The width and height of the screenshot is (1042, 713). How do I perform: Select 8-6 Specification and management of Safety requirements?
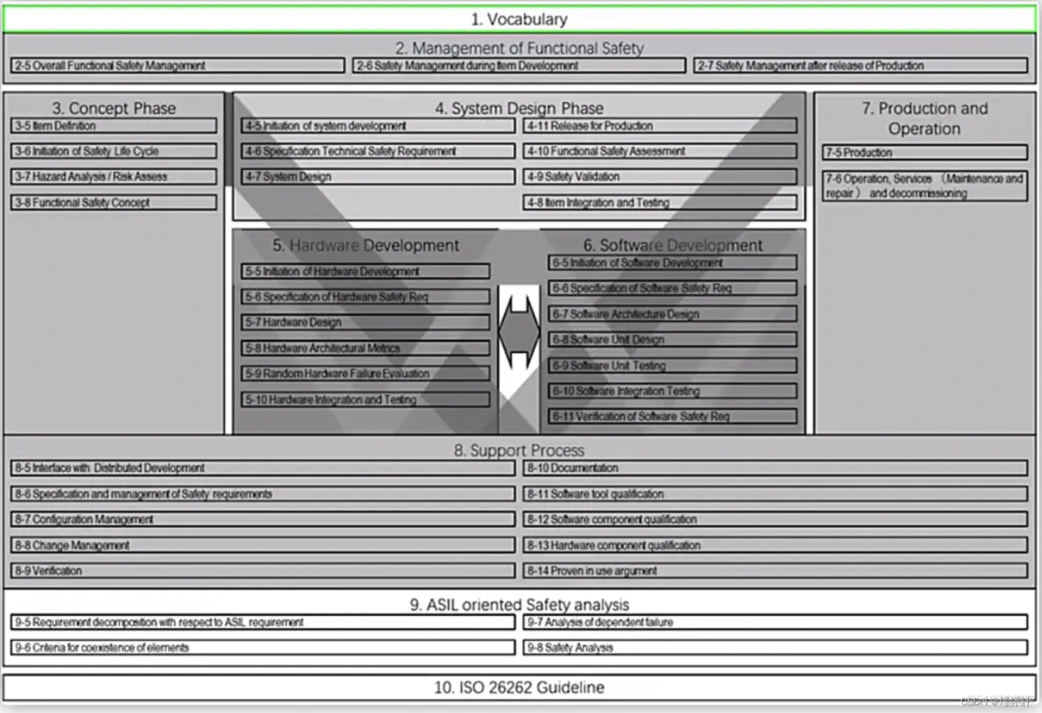(262, 494)
